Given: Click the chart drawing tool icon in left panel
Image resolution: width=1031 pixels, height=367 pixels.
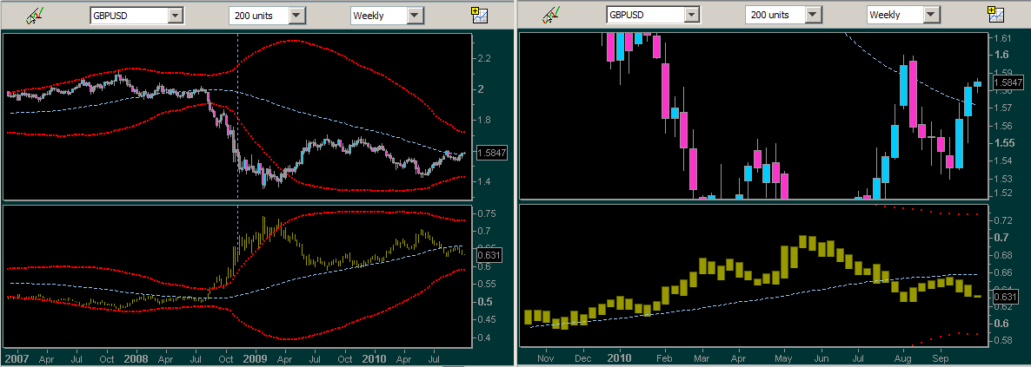Looking at the screenshot, I should (x=34, y=16).
